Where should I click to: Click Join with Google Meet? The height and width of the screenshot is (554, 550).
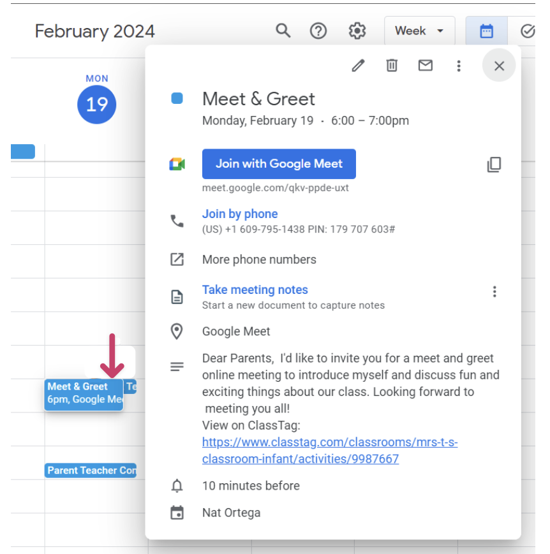(x=279, y=164)
